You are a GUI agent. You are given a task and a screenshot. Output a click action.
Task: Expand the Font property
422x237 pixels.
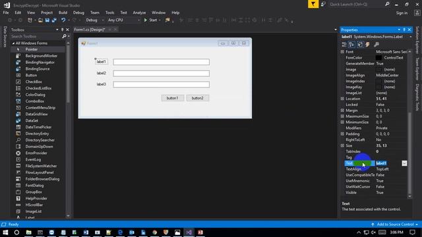click(342, 51)
